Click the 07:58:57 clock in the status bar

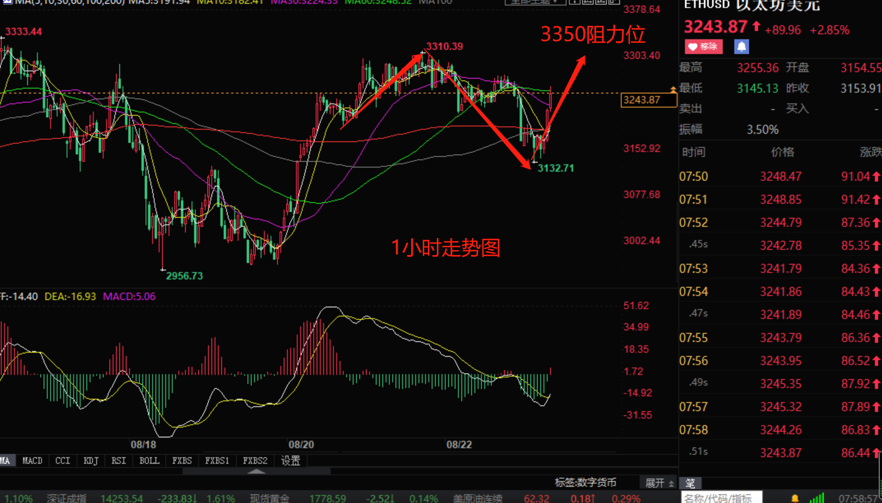pos(860,499)
